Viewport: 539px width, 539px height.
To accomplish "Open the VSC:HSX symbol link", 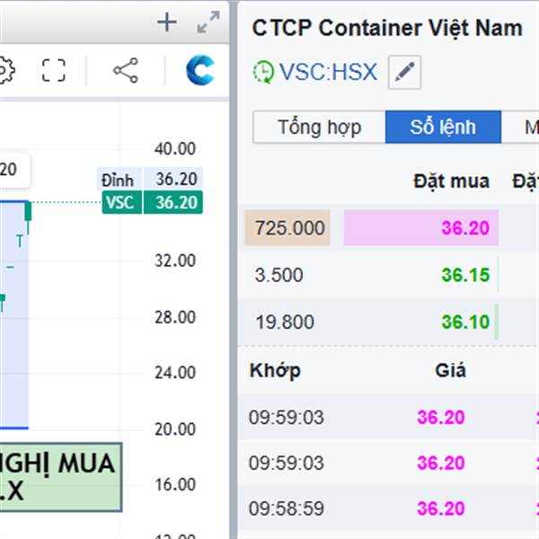I will click(x=328, y=72).
